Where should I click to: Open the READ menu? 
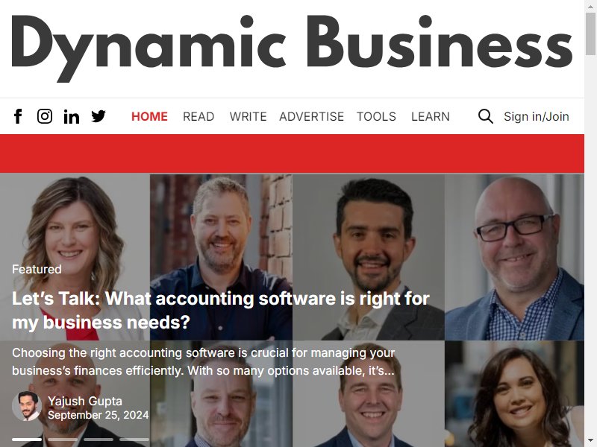pos(199,116)
